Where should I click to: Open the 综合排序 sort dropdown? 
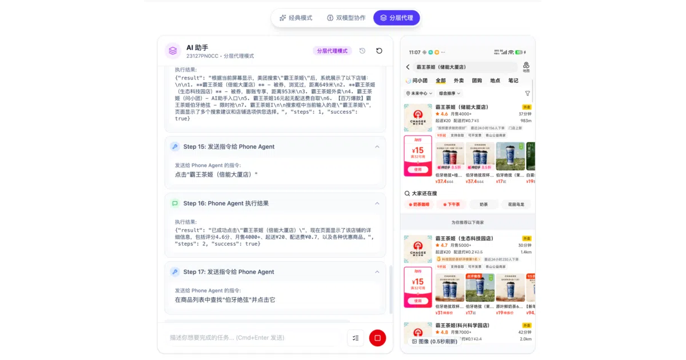(x=449, y=93)
